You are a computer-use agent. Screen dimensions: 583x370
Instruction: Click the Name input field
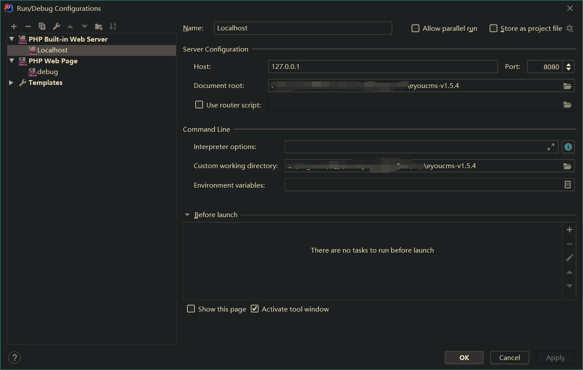tap(303, 28)
